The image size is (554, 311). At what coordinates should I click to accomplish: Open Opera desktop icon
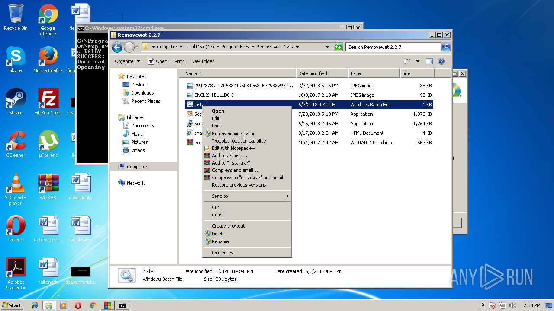[16, 229]
